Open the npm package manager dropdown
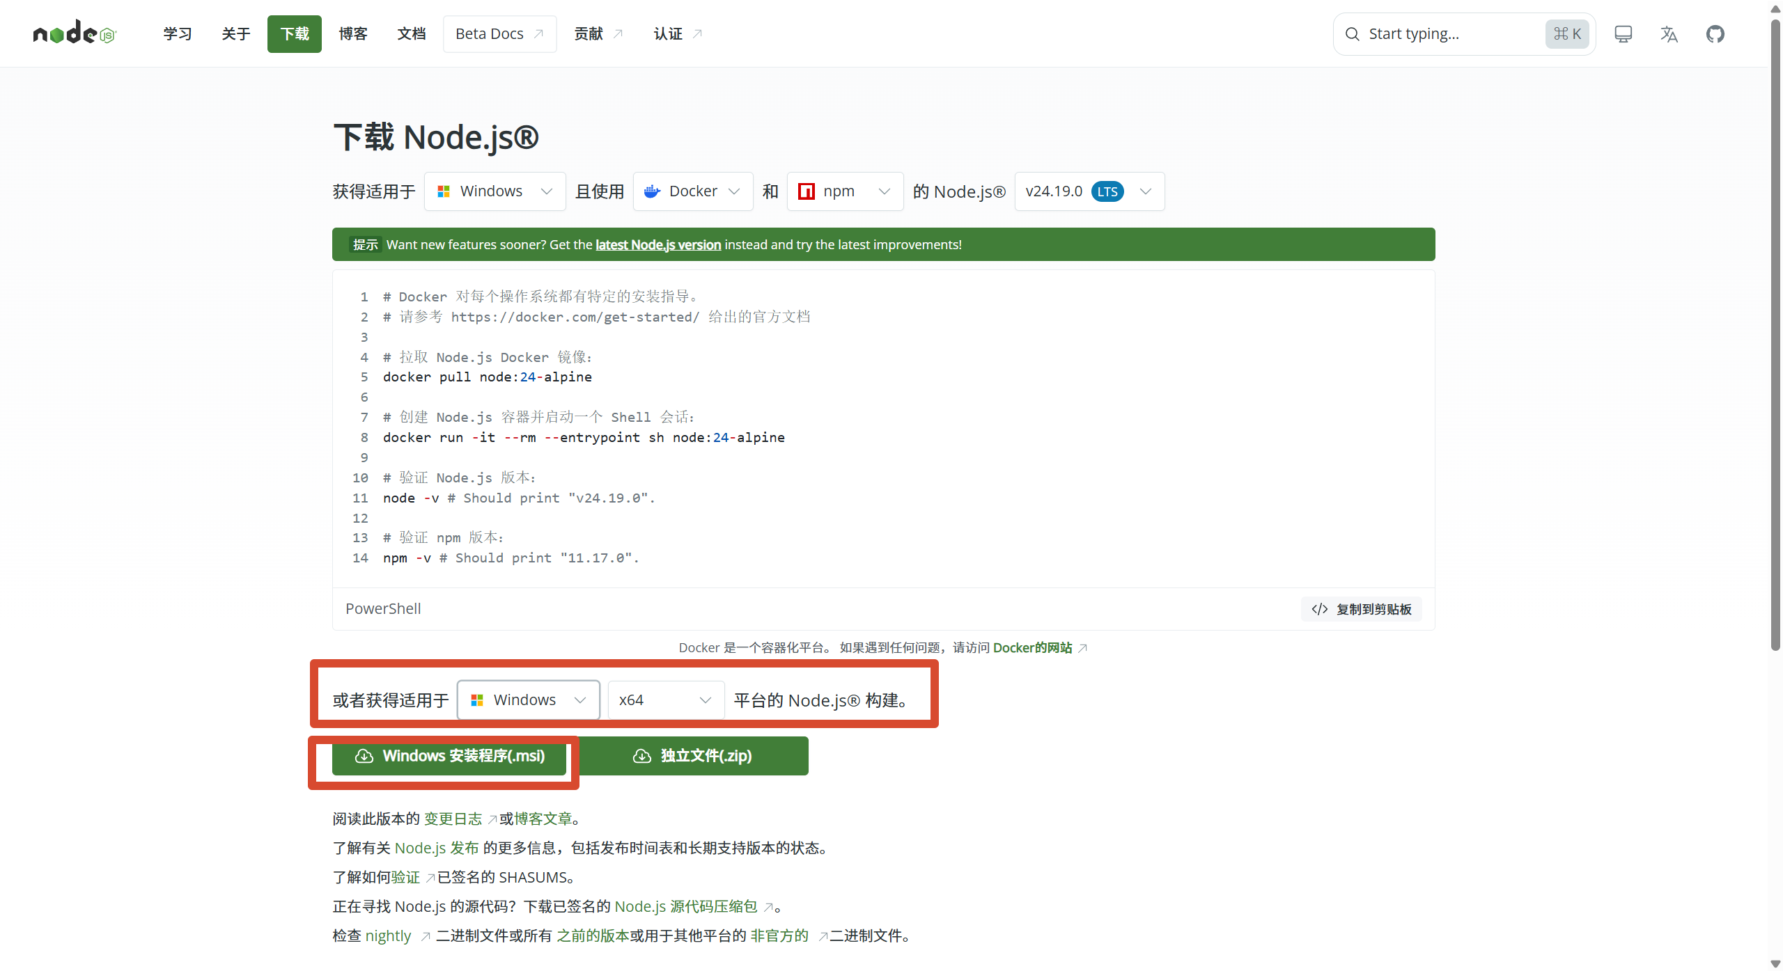The width and height of the screenshot is (1783, 971). (845, 191)
